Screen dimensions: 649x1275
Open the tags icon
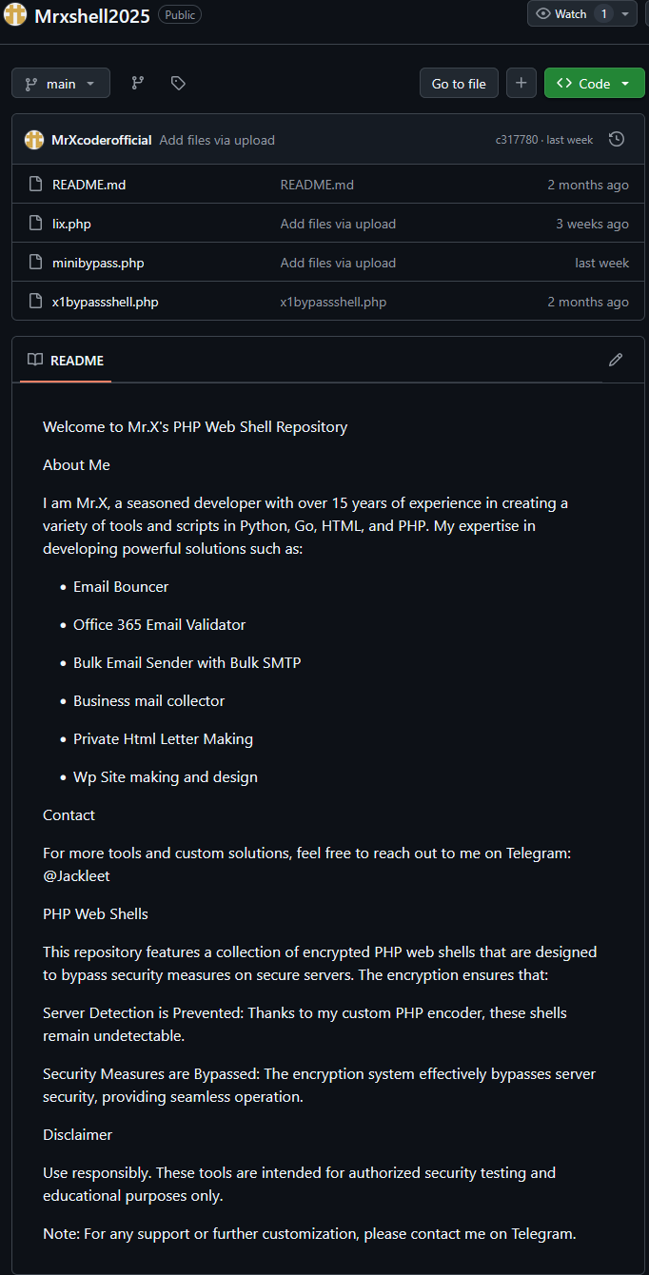coord(178,84)
